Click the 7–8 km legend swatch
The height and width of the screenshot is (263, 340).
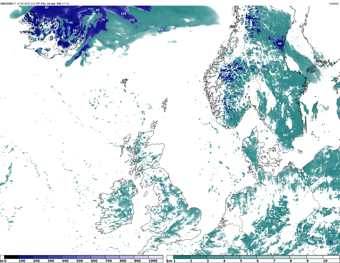coord(281,257)
